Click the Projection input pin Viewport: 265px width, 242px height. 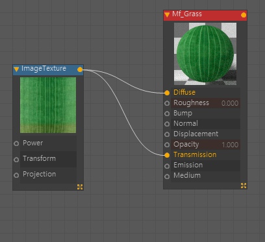pyautogui.click(x=16, y=175)
